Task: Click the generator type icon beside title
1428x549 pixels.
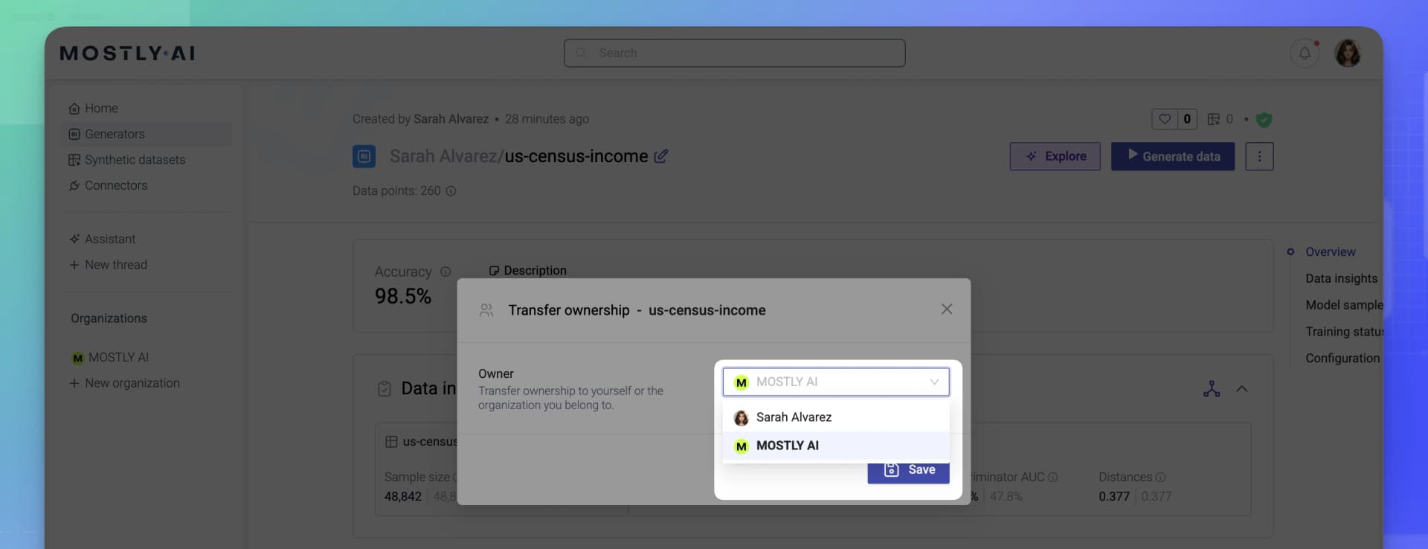Action: click(x=364, y=156)
